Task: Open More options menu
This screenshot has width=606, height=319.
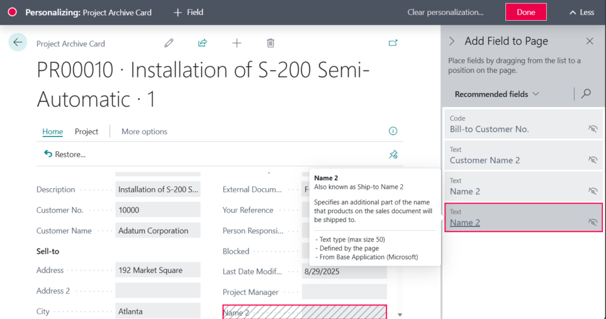Action: tap(144, 131)
